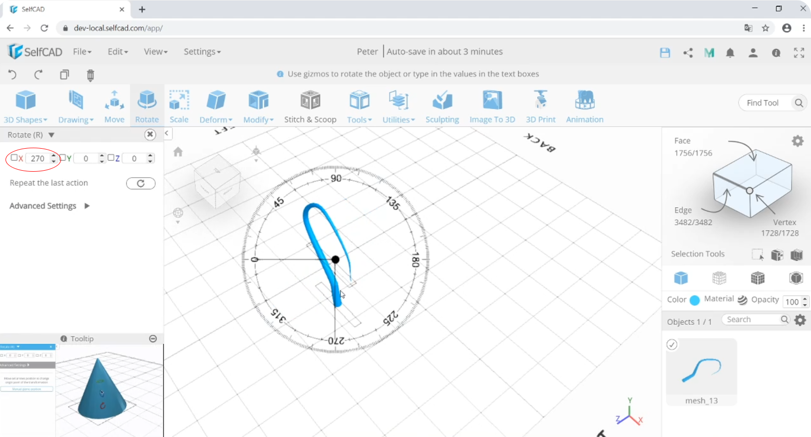811x437 pixels.
Task: Open the Deform tool dropdown
Action: (x=216, y=106)
